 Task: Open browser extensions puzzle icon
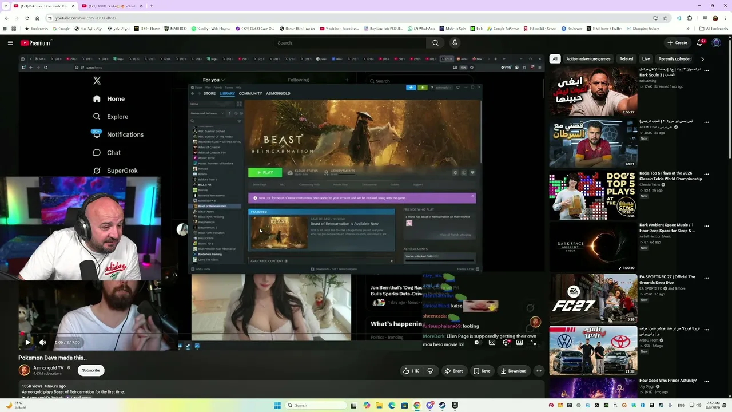[x=690, y=18]
